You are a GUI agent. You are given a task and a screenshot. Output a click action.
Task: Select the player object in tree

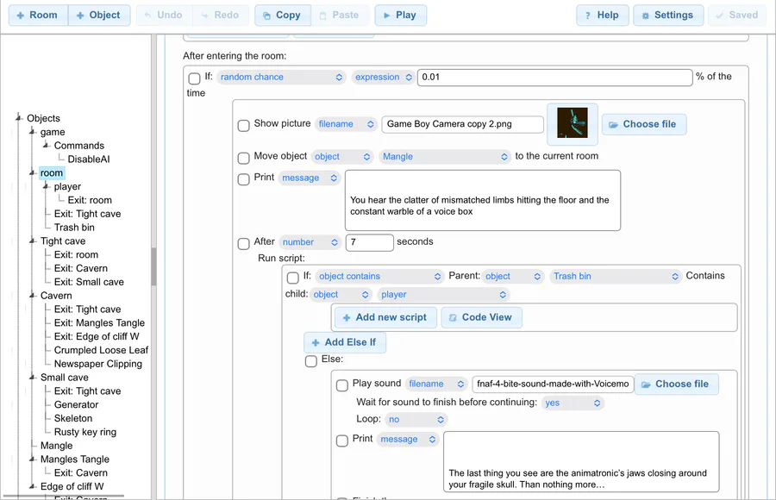tap(67, 186)
